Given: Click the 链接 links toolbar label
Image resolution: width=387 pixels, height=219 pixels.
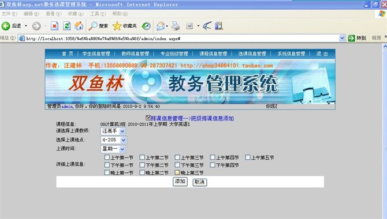Looking at the screenshot, I should (377, 38).
